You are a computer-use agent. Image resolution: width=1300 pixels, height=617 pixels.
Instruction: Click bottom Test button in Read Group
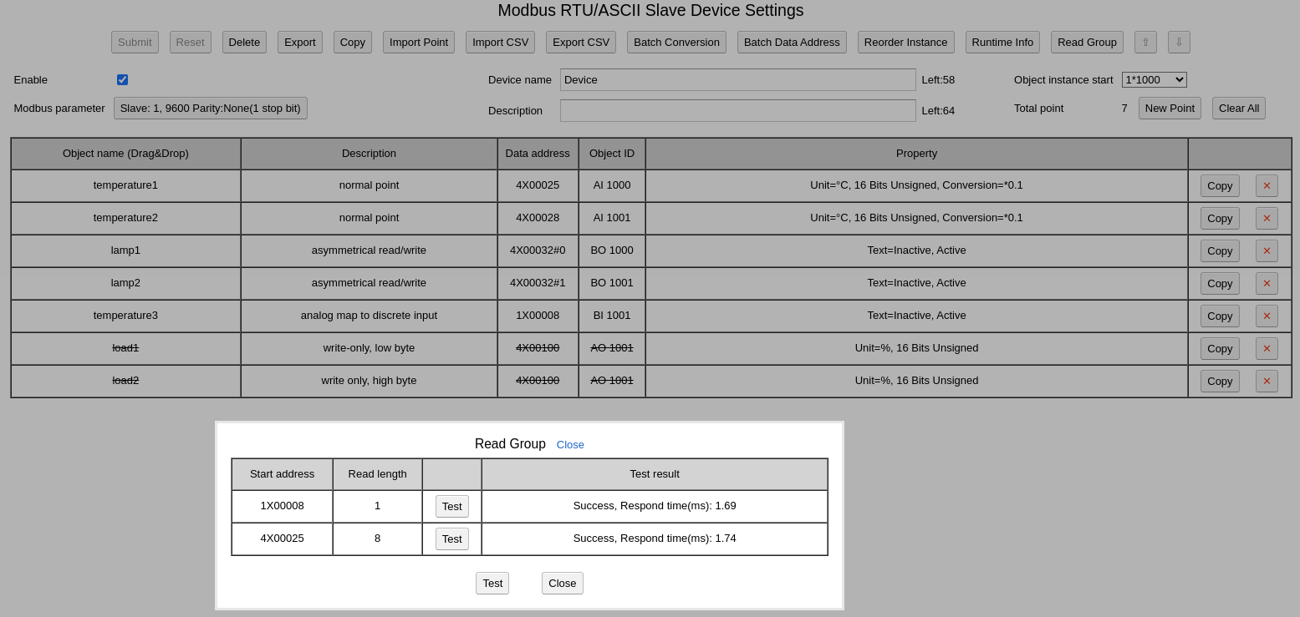pyautogui.click(x=492, y=583)
